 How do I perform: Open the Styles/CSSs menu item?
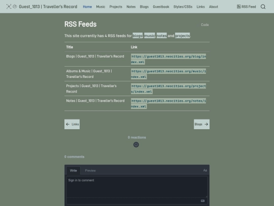(x=183, y=7)
